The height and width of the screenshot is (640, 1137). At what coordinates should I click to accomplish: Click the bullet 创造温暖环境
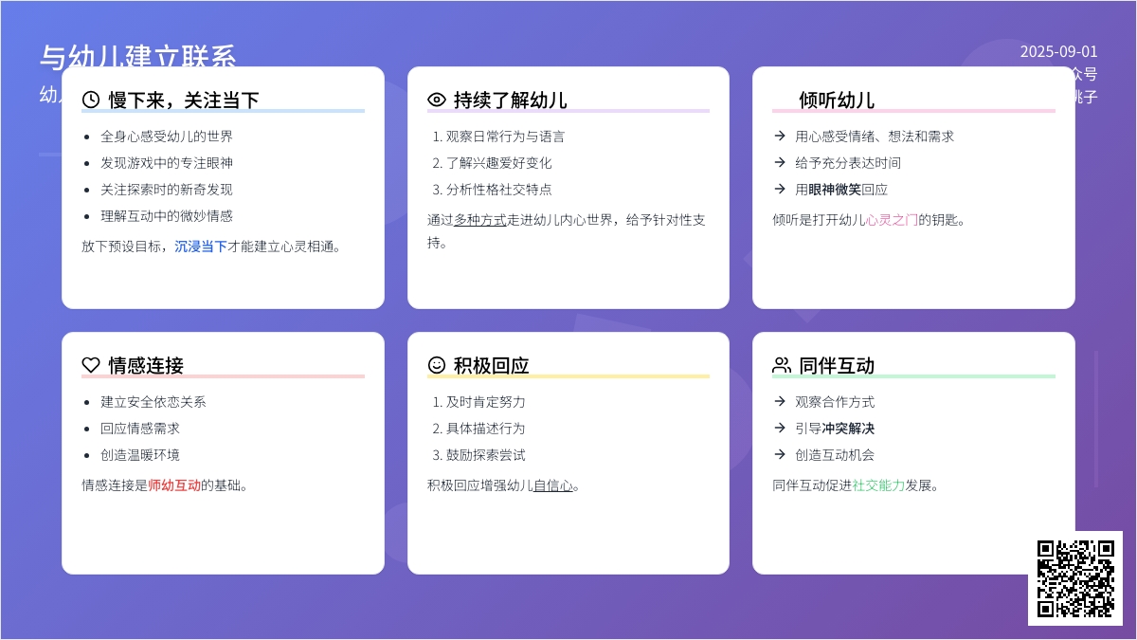[x=140, y=454]
